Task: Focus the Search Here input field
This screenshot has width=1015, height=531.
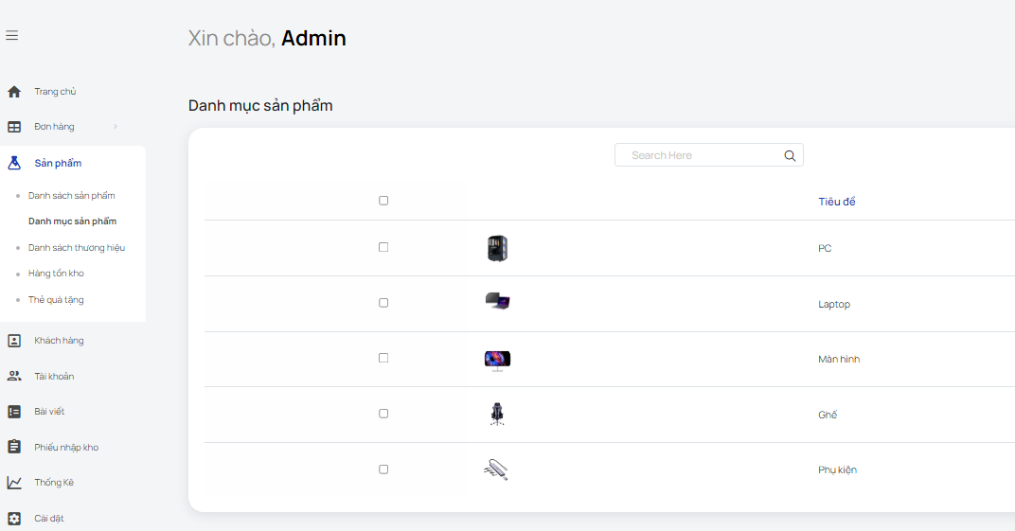Action: click(709, 155)
